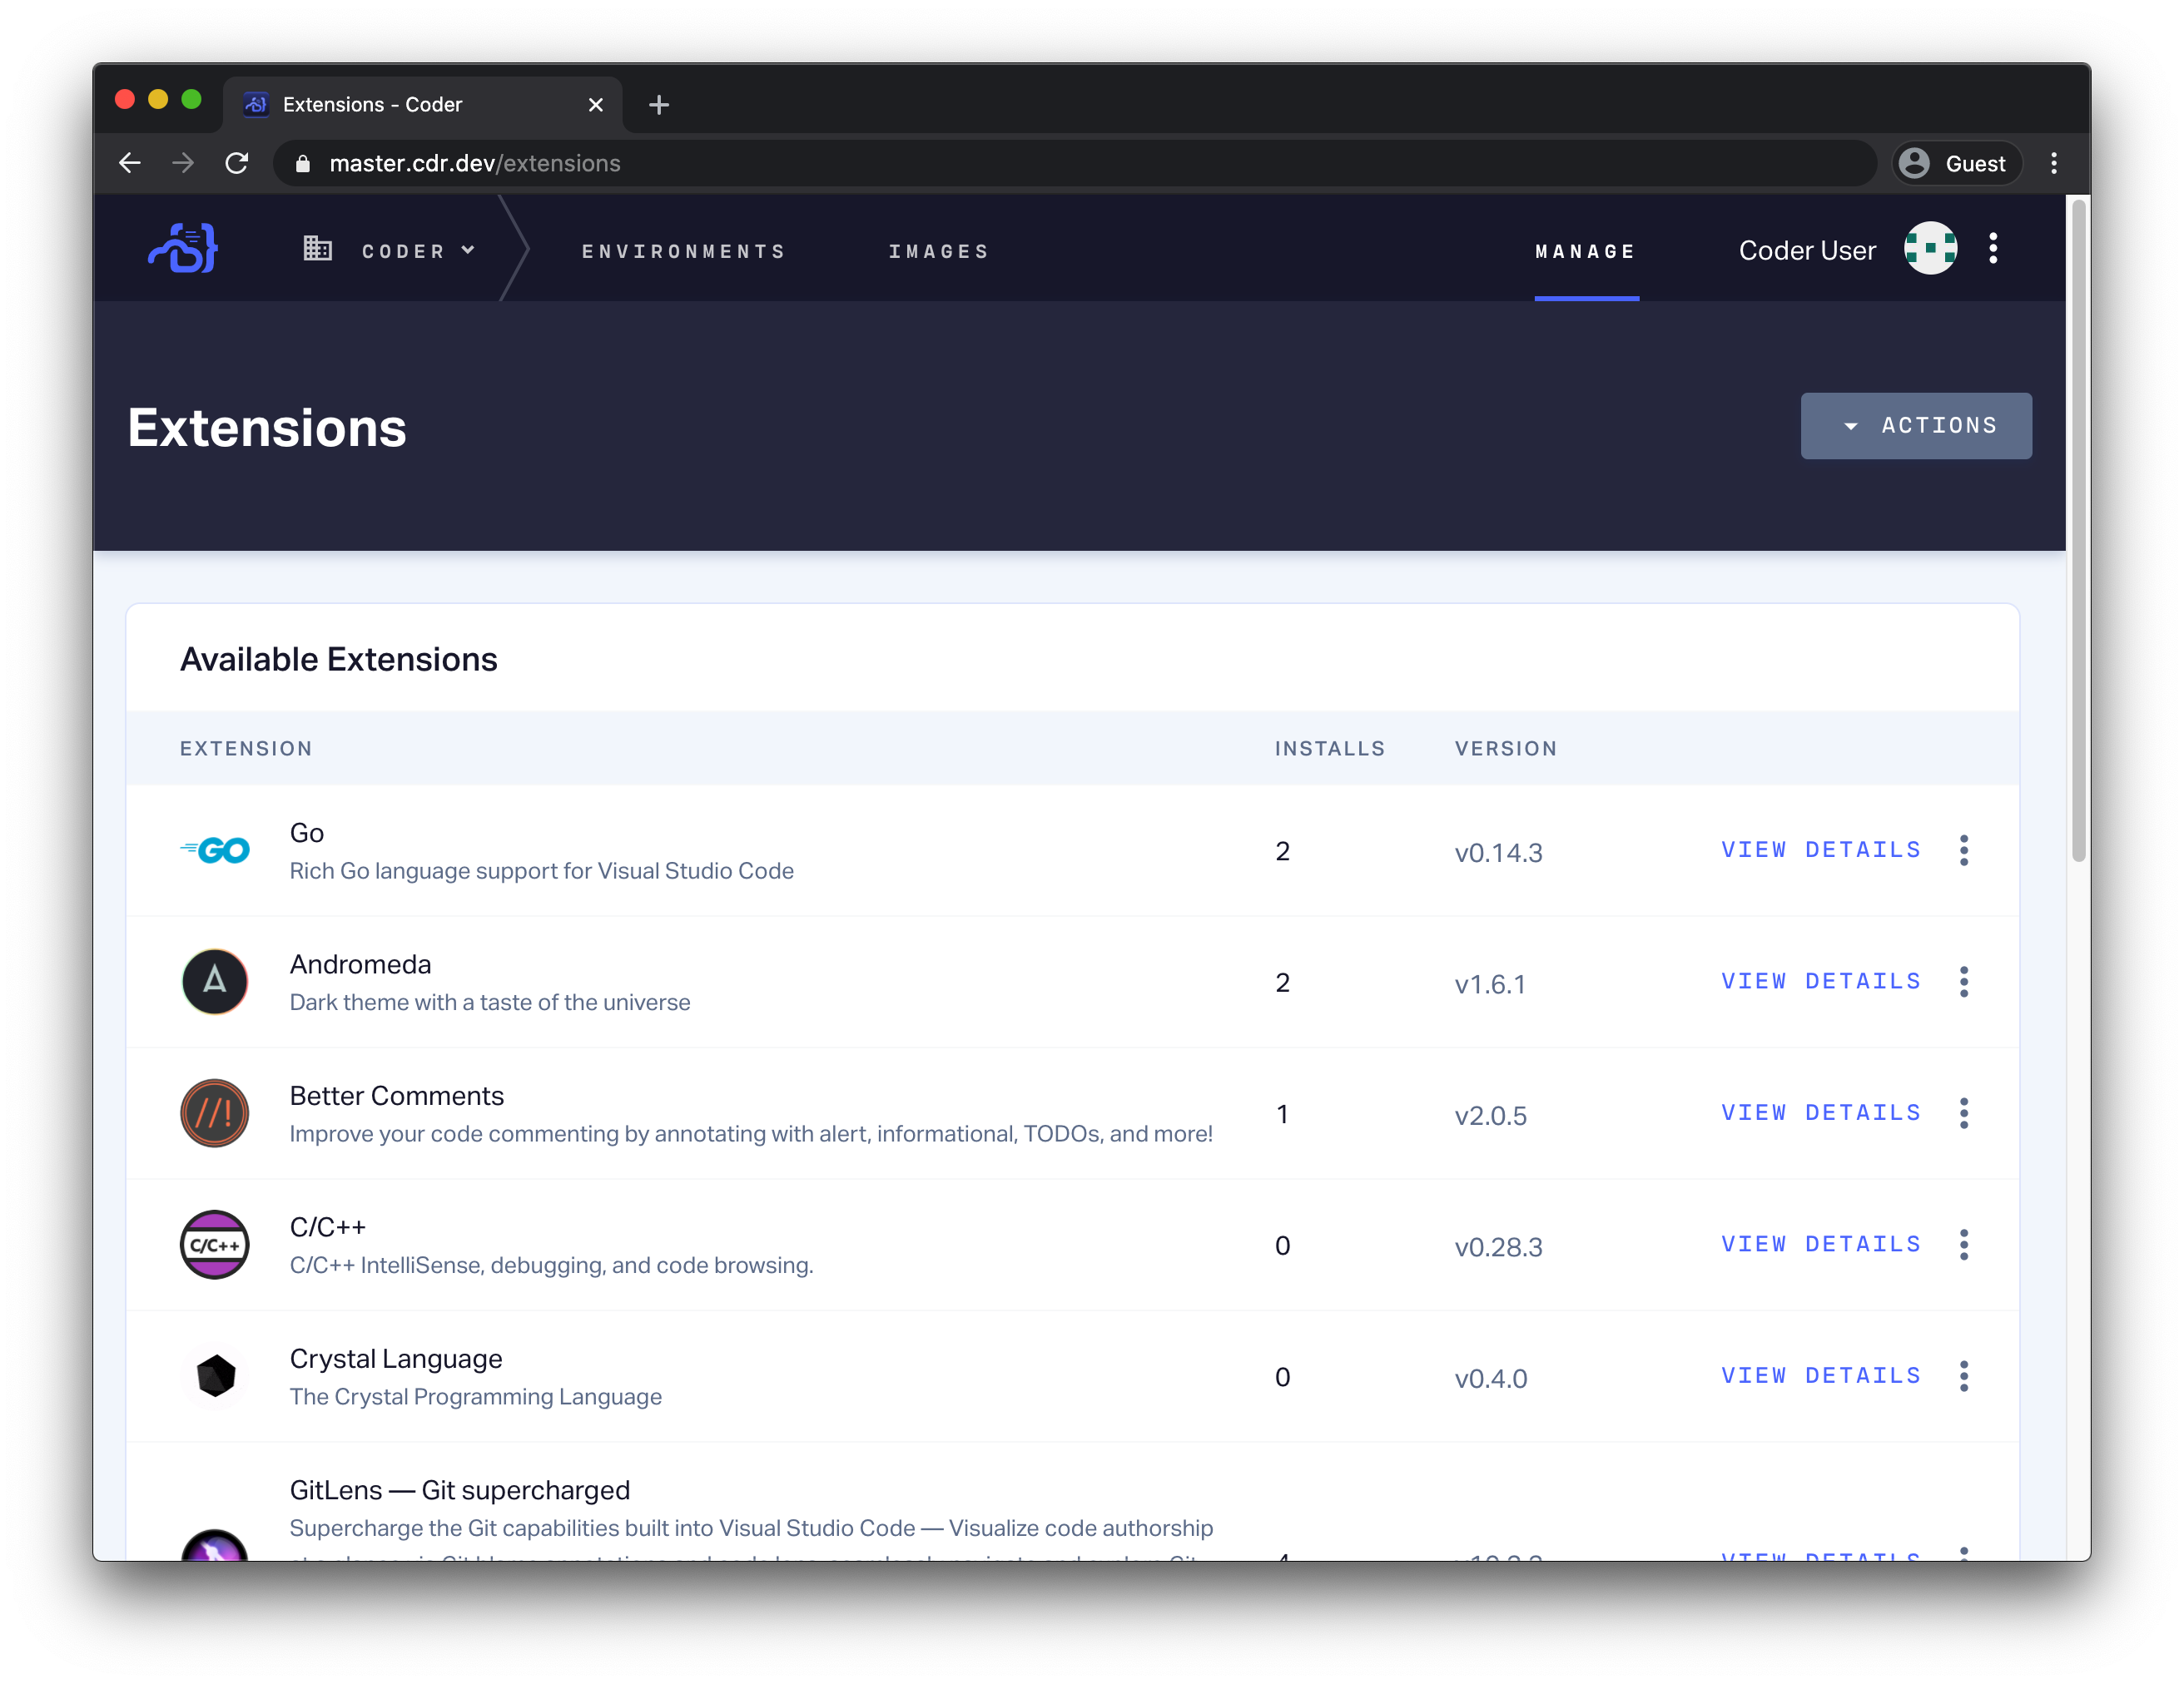The height and width of the screenshot is (1684, 2184).
Task: View details for the C/C++ extension
Action: tap(1821, 1246)
